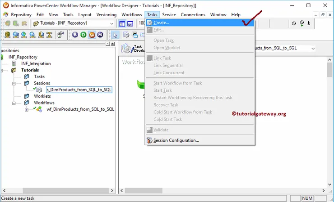Image resolution: width=334 pixels, height=202 pixels.
Task: Click the command task toolbar icon
Action: coord(135,35)
